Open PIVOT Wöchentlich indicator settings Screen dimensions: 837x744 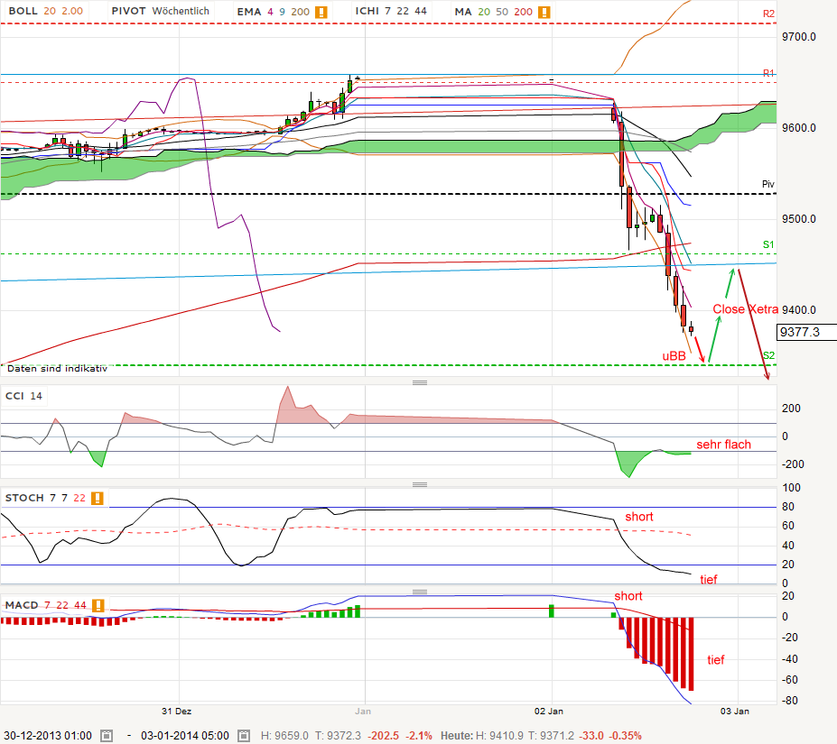(x=160, y=11)
